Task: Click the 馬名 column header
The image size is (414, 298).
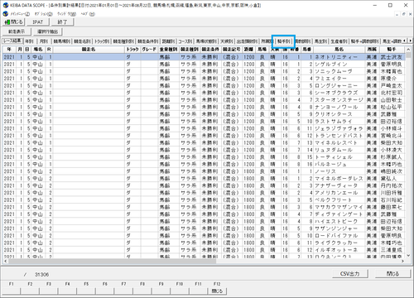Action: [x=339, y=50]
